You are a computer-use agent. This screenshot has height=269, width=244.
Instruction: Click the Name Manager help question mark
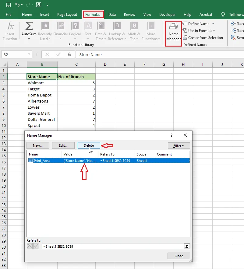(x=172, y=135)
